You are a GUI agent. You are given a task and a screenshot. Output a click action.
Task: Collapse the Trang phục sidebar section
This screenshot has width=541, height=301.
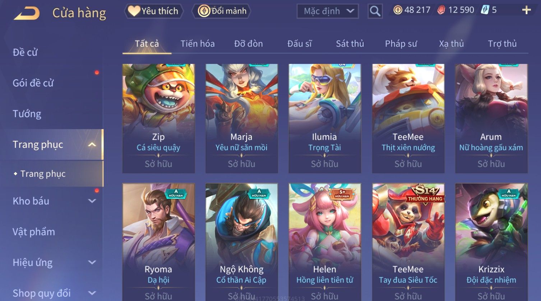92,145
